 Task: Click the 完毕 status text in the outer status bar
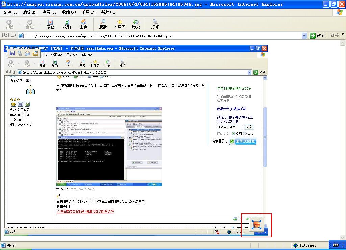tap(11, 245)
